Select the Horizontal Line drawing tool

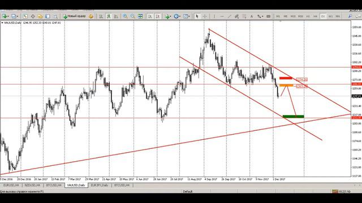pos(222,16)
